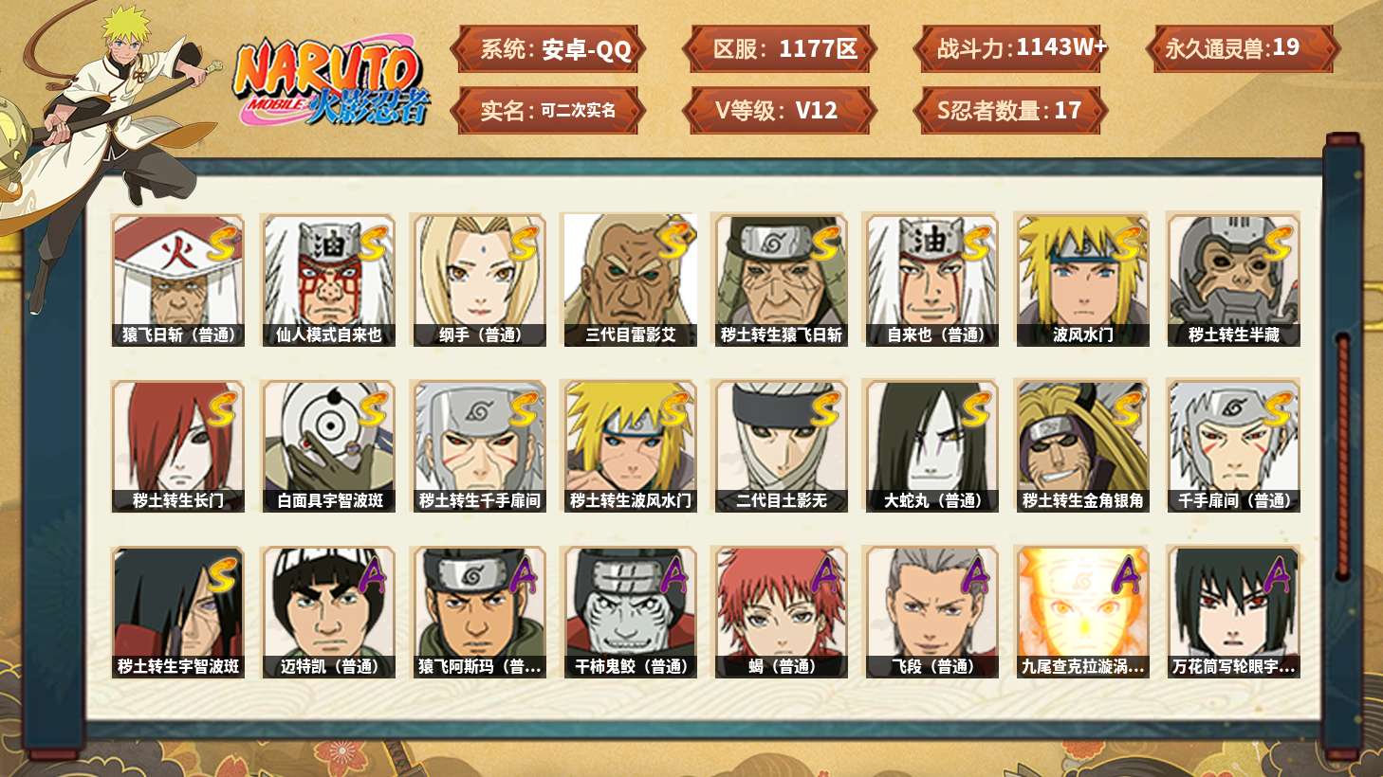Select the 猿飞日斩(普通) ninja portrait

(177, 280)
